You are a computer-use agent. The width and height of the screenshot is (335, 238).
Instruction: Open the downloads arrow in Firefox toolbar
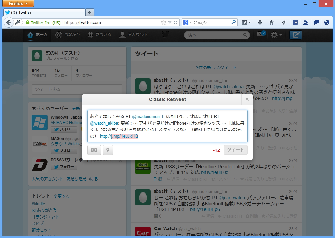pos(260,22)
